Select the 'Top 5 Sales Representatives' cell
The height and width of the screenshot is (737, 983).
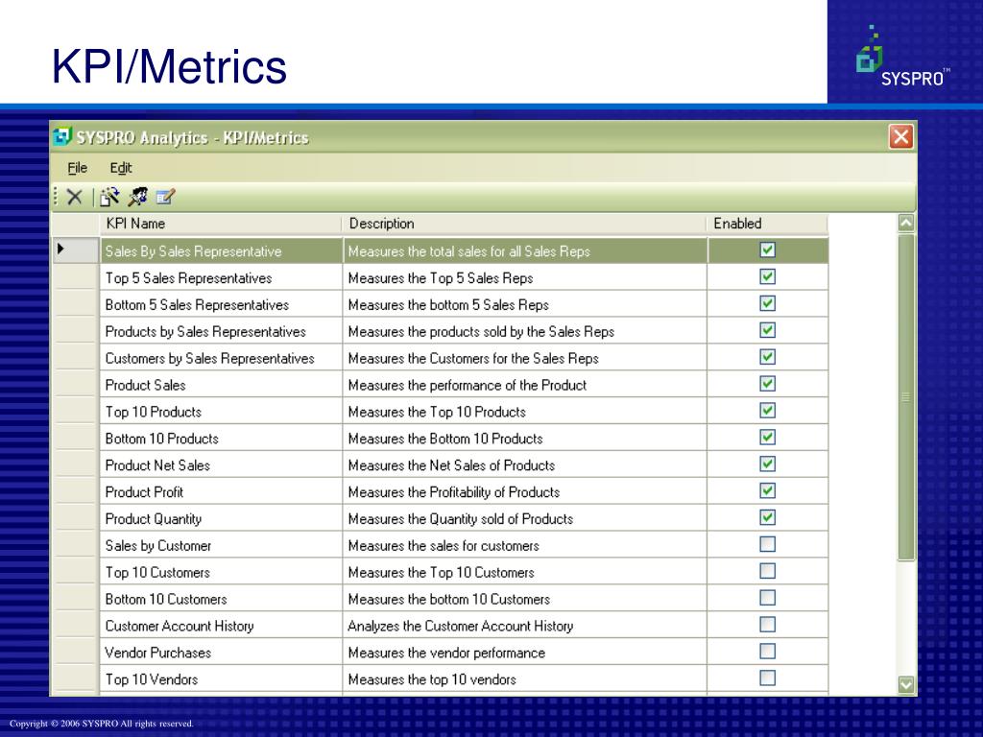pos(222,277)
